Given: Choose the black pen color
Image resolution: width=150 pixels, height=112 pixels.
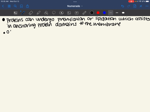Looking at the screenshot, I should (x=92, y=13).
